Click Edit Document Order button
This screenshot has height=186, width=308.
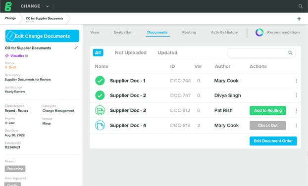tap(273, 141)
